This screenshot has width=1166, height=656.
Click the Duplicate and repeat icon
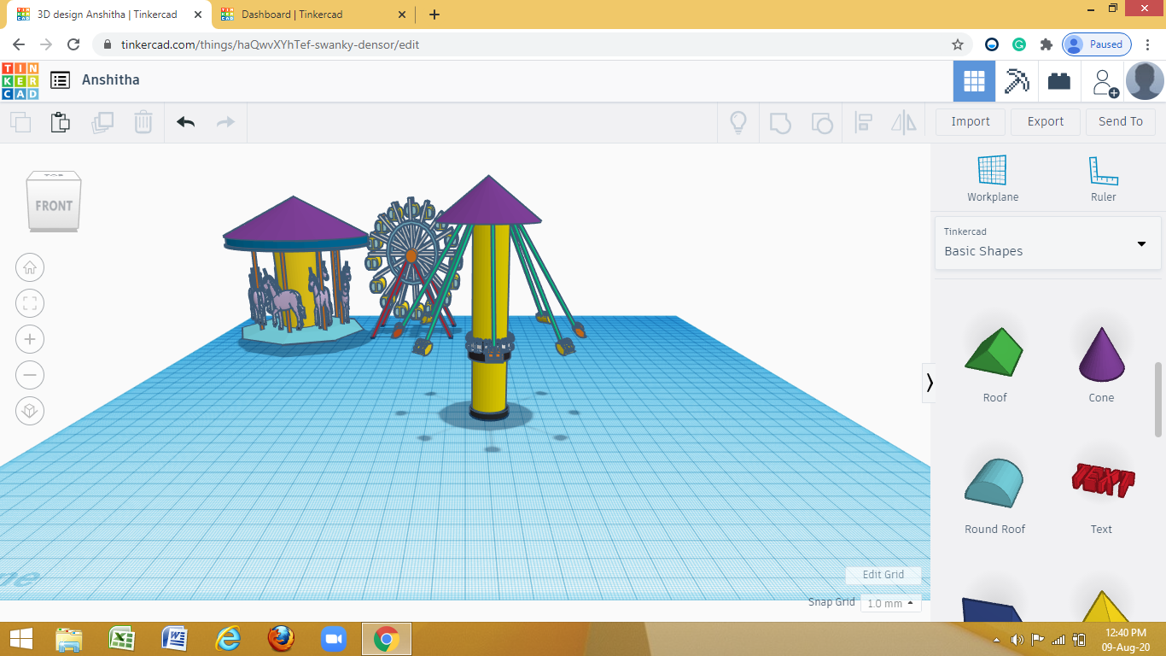click(102, 122)
